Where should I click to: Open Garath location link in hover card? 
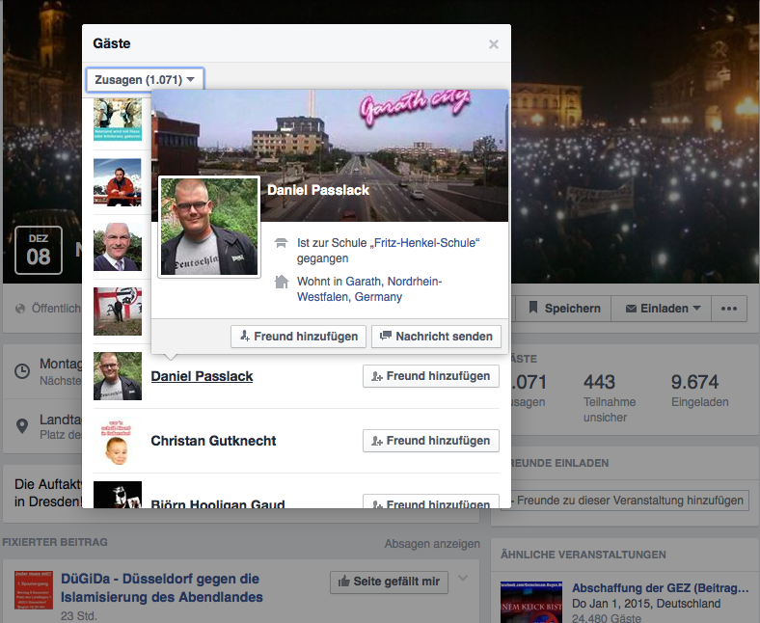click(364, 281)
